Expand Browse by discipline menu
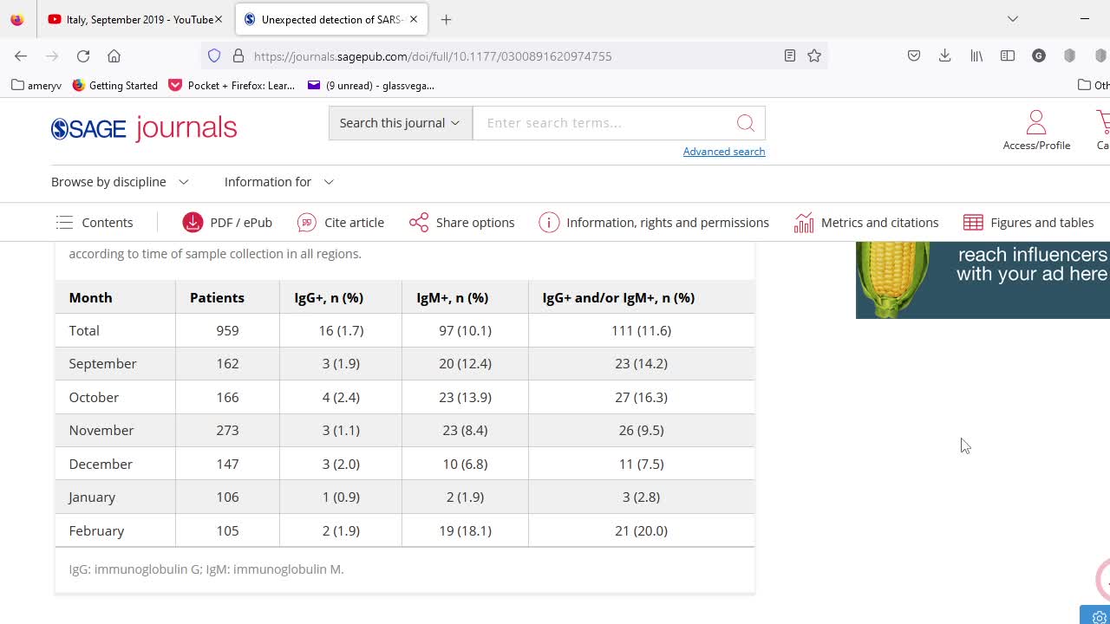Screen dimensions: 1110x624 tap(120, 182)
